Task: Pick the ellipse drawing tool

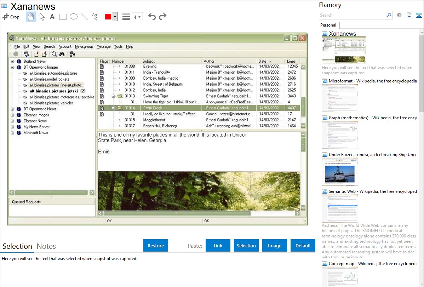Action: coord(74,17)
